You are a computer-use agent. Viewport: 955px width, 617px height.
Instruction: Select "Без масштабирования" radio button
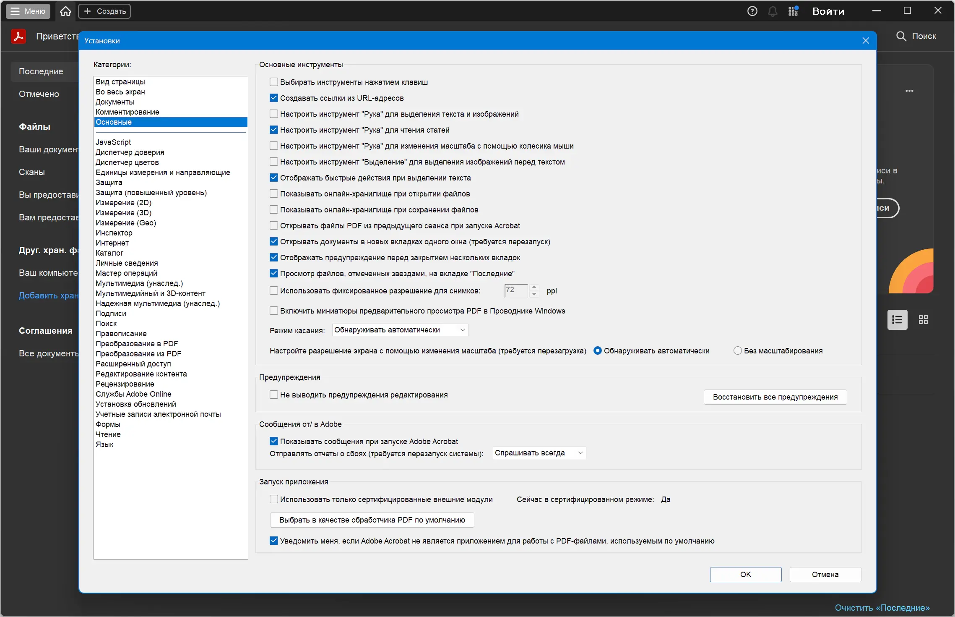click(737, 350)
